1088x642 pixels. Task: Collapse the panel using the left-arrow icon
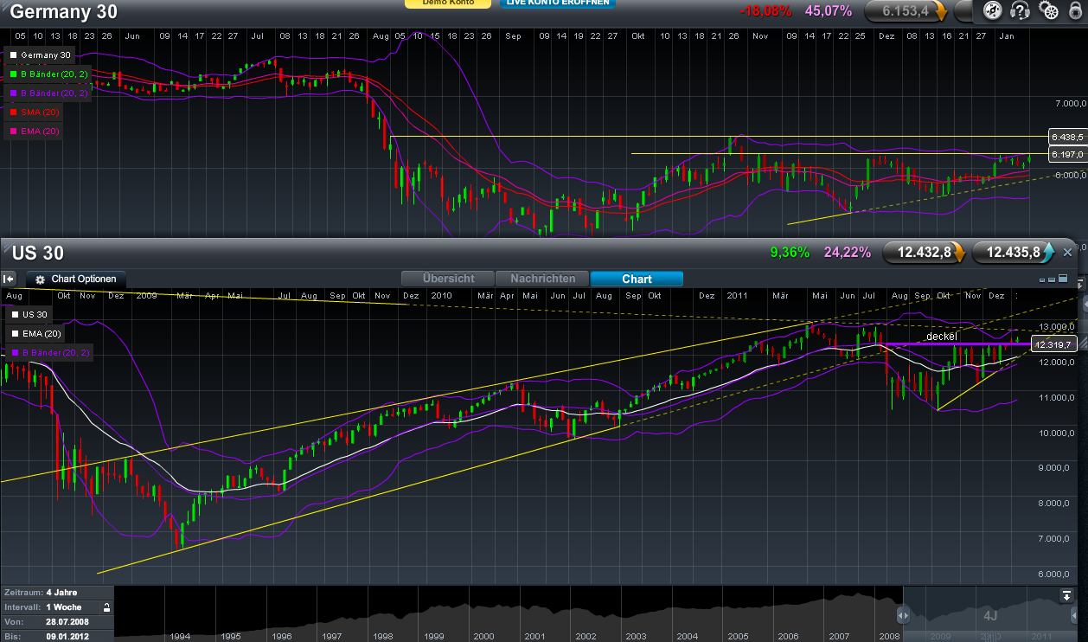point(9,279)
